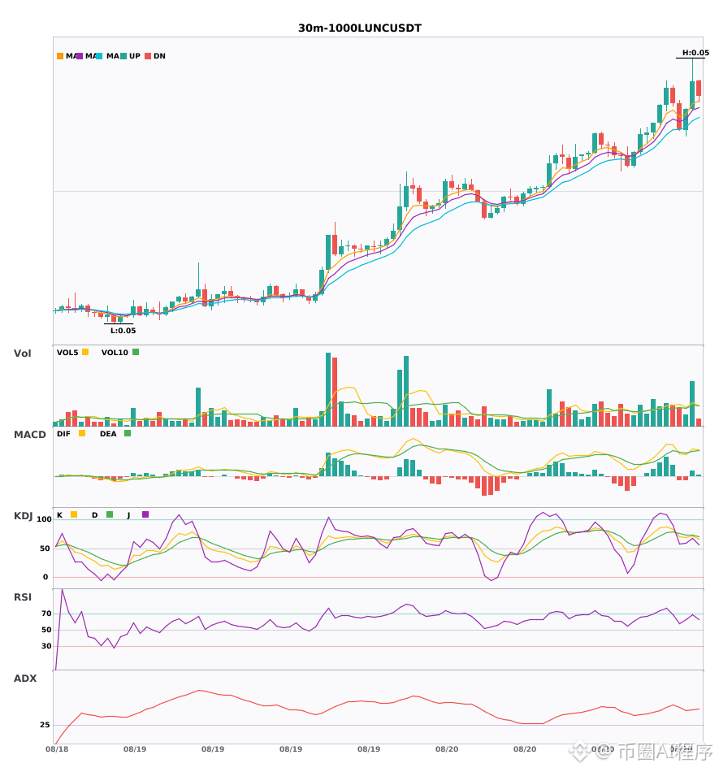719x772 pixels.
Task: Click the yellow K legend swatch
Action: [x=74, y=514]
